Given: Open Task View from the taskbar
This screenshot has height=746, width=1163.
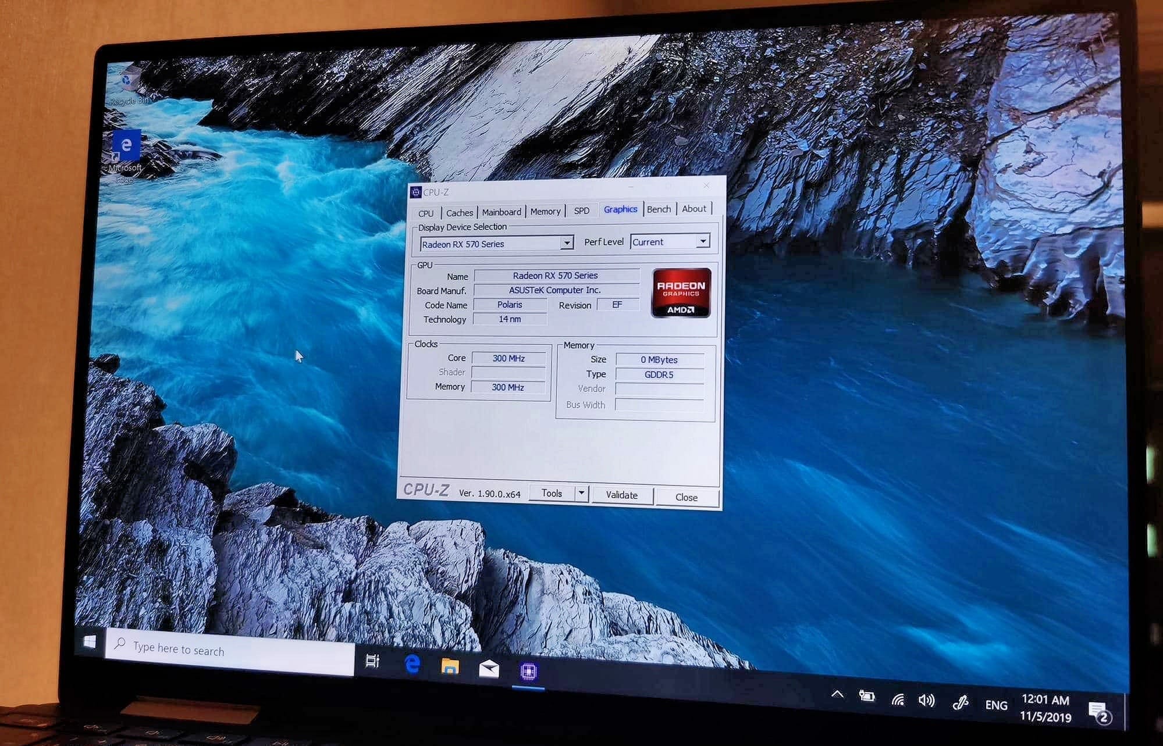Looking at the screenshot, I should click(372, 661).
